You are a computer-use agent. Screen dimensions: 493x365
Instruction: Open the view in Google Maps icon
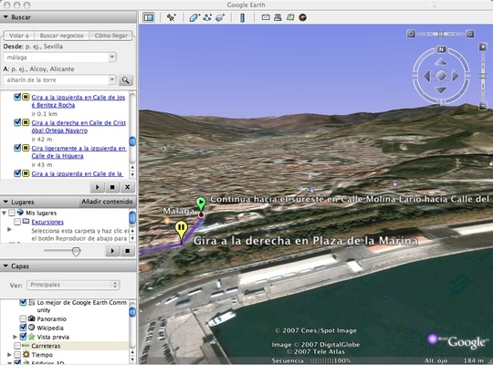pyautogui.click(x=290, y=17)
